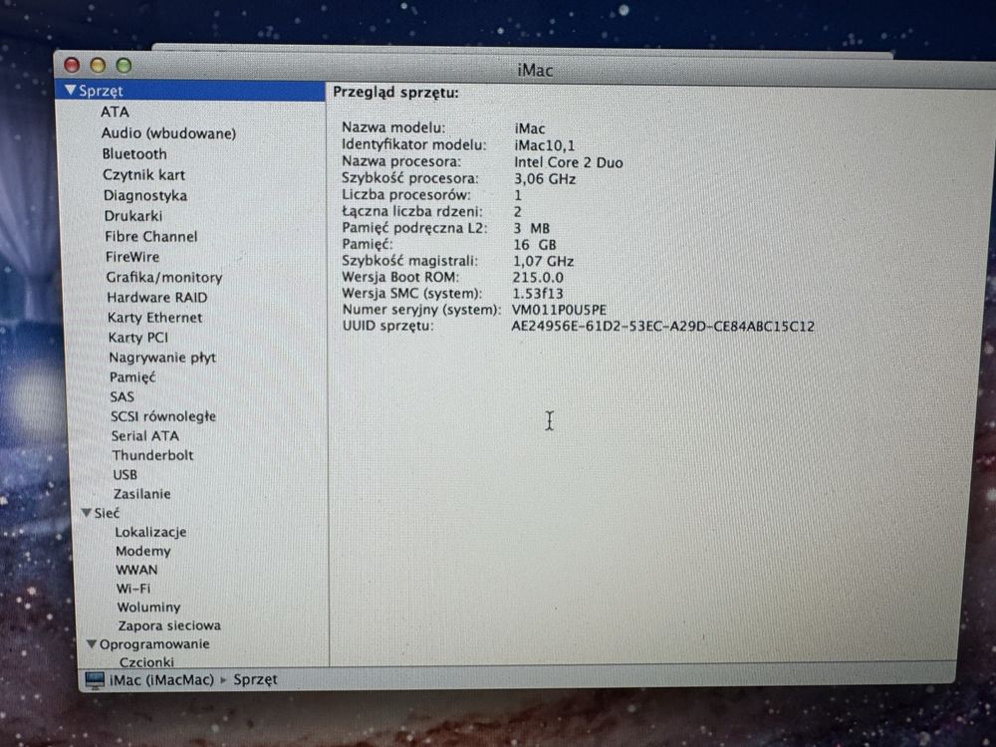
Task: Click Sprzęt segment in the path bar
Action: pos(255,679)
